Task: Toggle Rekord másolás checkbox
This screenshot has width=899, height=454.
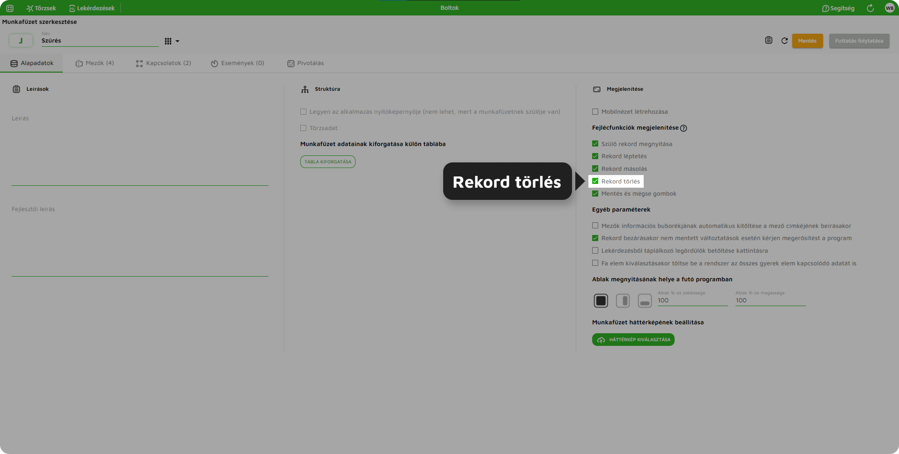Action: point(595,168)
